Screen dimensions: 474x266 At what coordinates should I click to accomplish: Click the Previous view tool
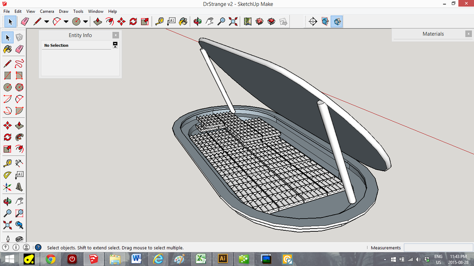pos(19,225)
